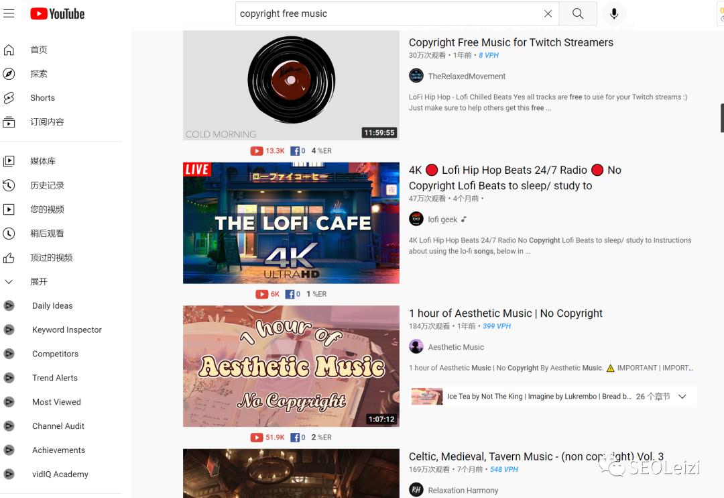Open vidIQ Trend Alerts

click(54, 378)
